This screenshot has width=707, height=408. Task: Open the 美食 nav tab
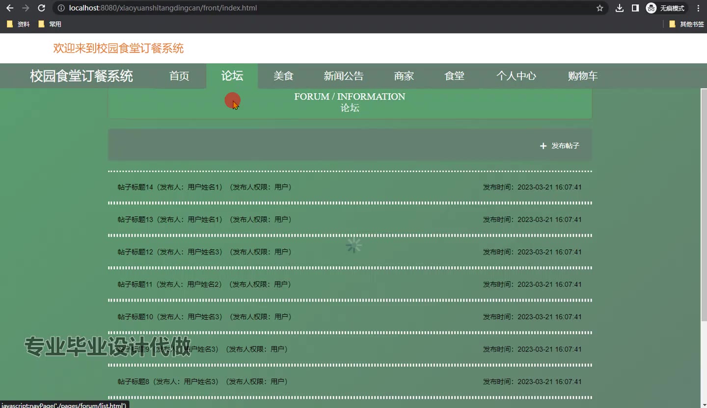[x=283, y=76]
